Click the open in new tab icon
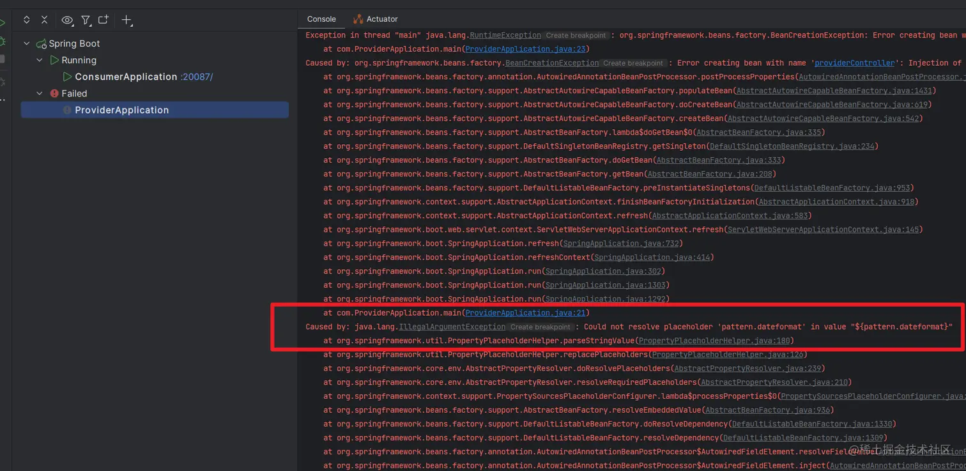 pyautogui.click(x=103, y=20)
